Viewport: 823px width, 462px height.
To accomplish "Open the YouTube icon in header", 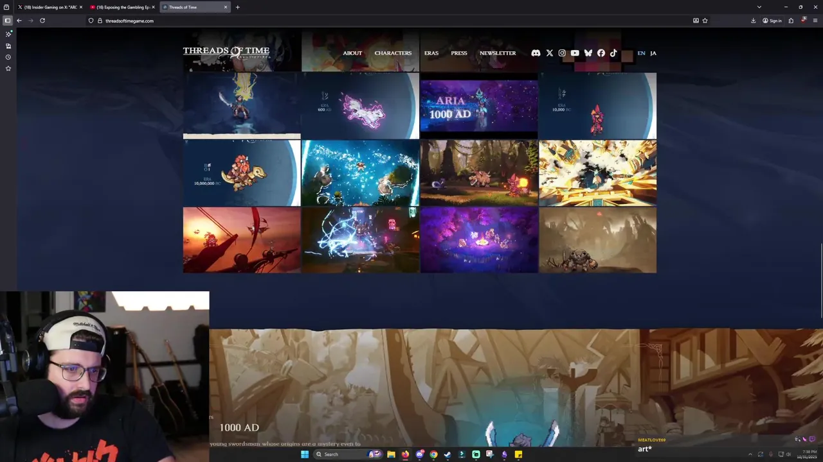I will 575,53.
